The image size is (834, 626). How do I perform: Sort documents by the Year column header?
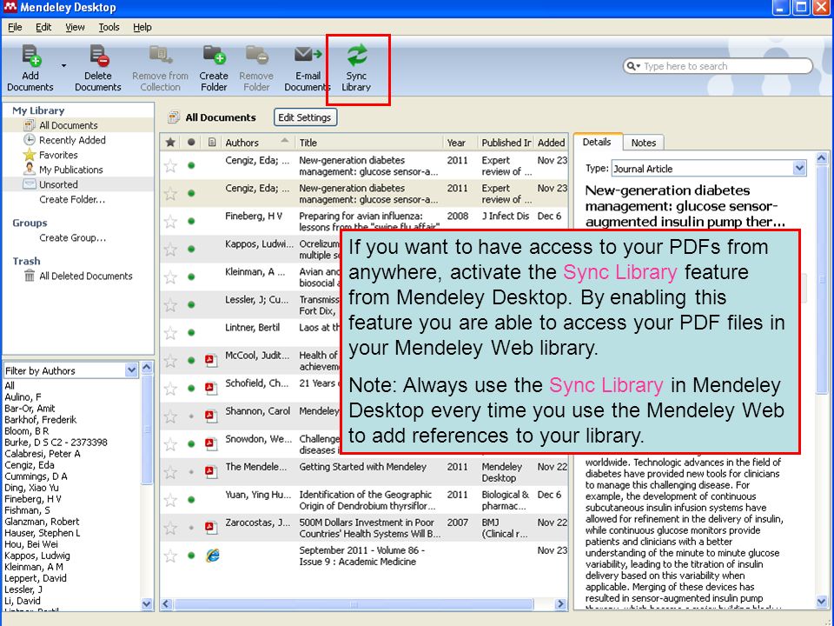tap(460, 142)
